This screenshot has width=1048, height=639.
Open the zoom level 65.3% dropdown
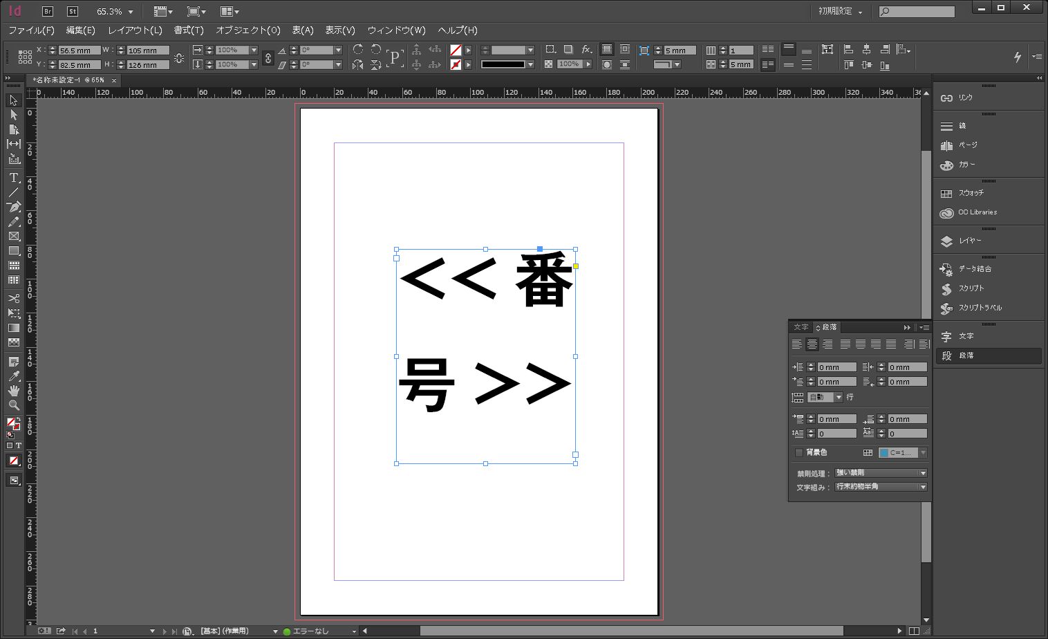point(131,12)
